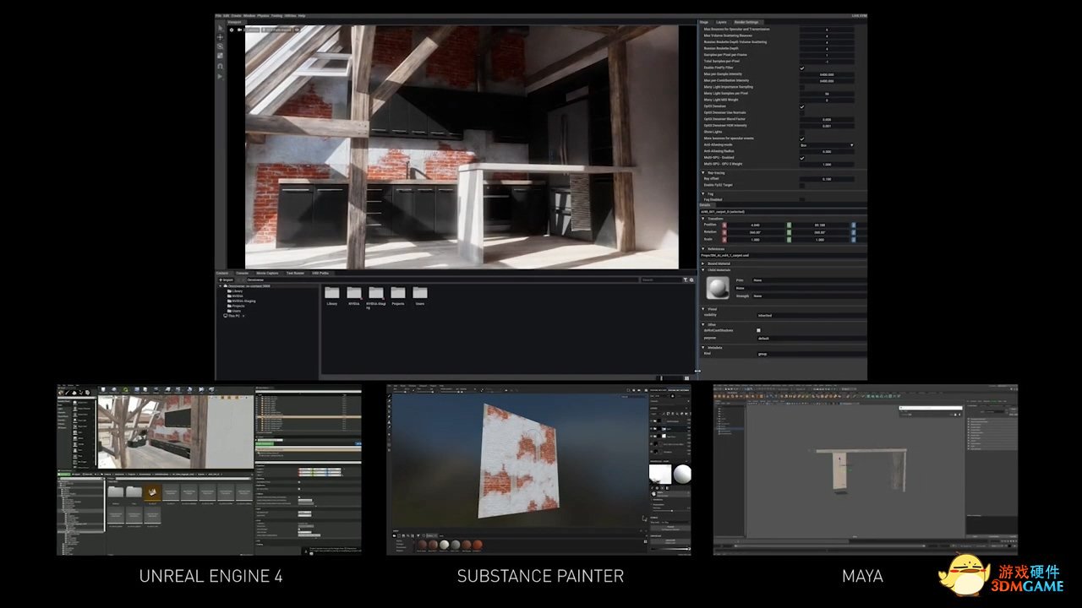The image size is (1082, 608).
Task: Toggle Enable Firefly Filter checkbox
Action: coord(802,68)
